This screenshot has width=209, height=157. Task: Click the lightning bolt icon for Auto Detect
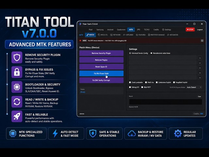55,133
